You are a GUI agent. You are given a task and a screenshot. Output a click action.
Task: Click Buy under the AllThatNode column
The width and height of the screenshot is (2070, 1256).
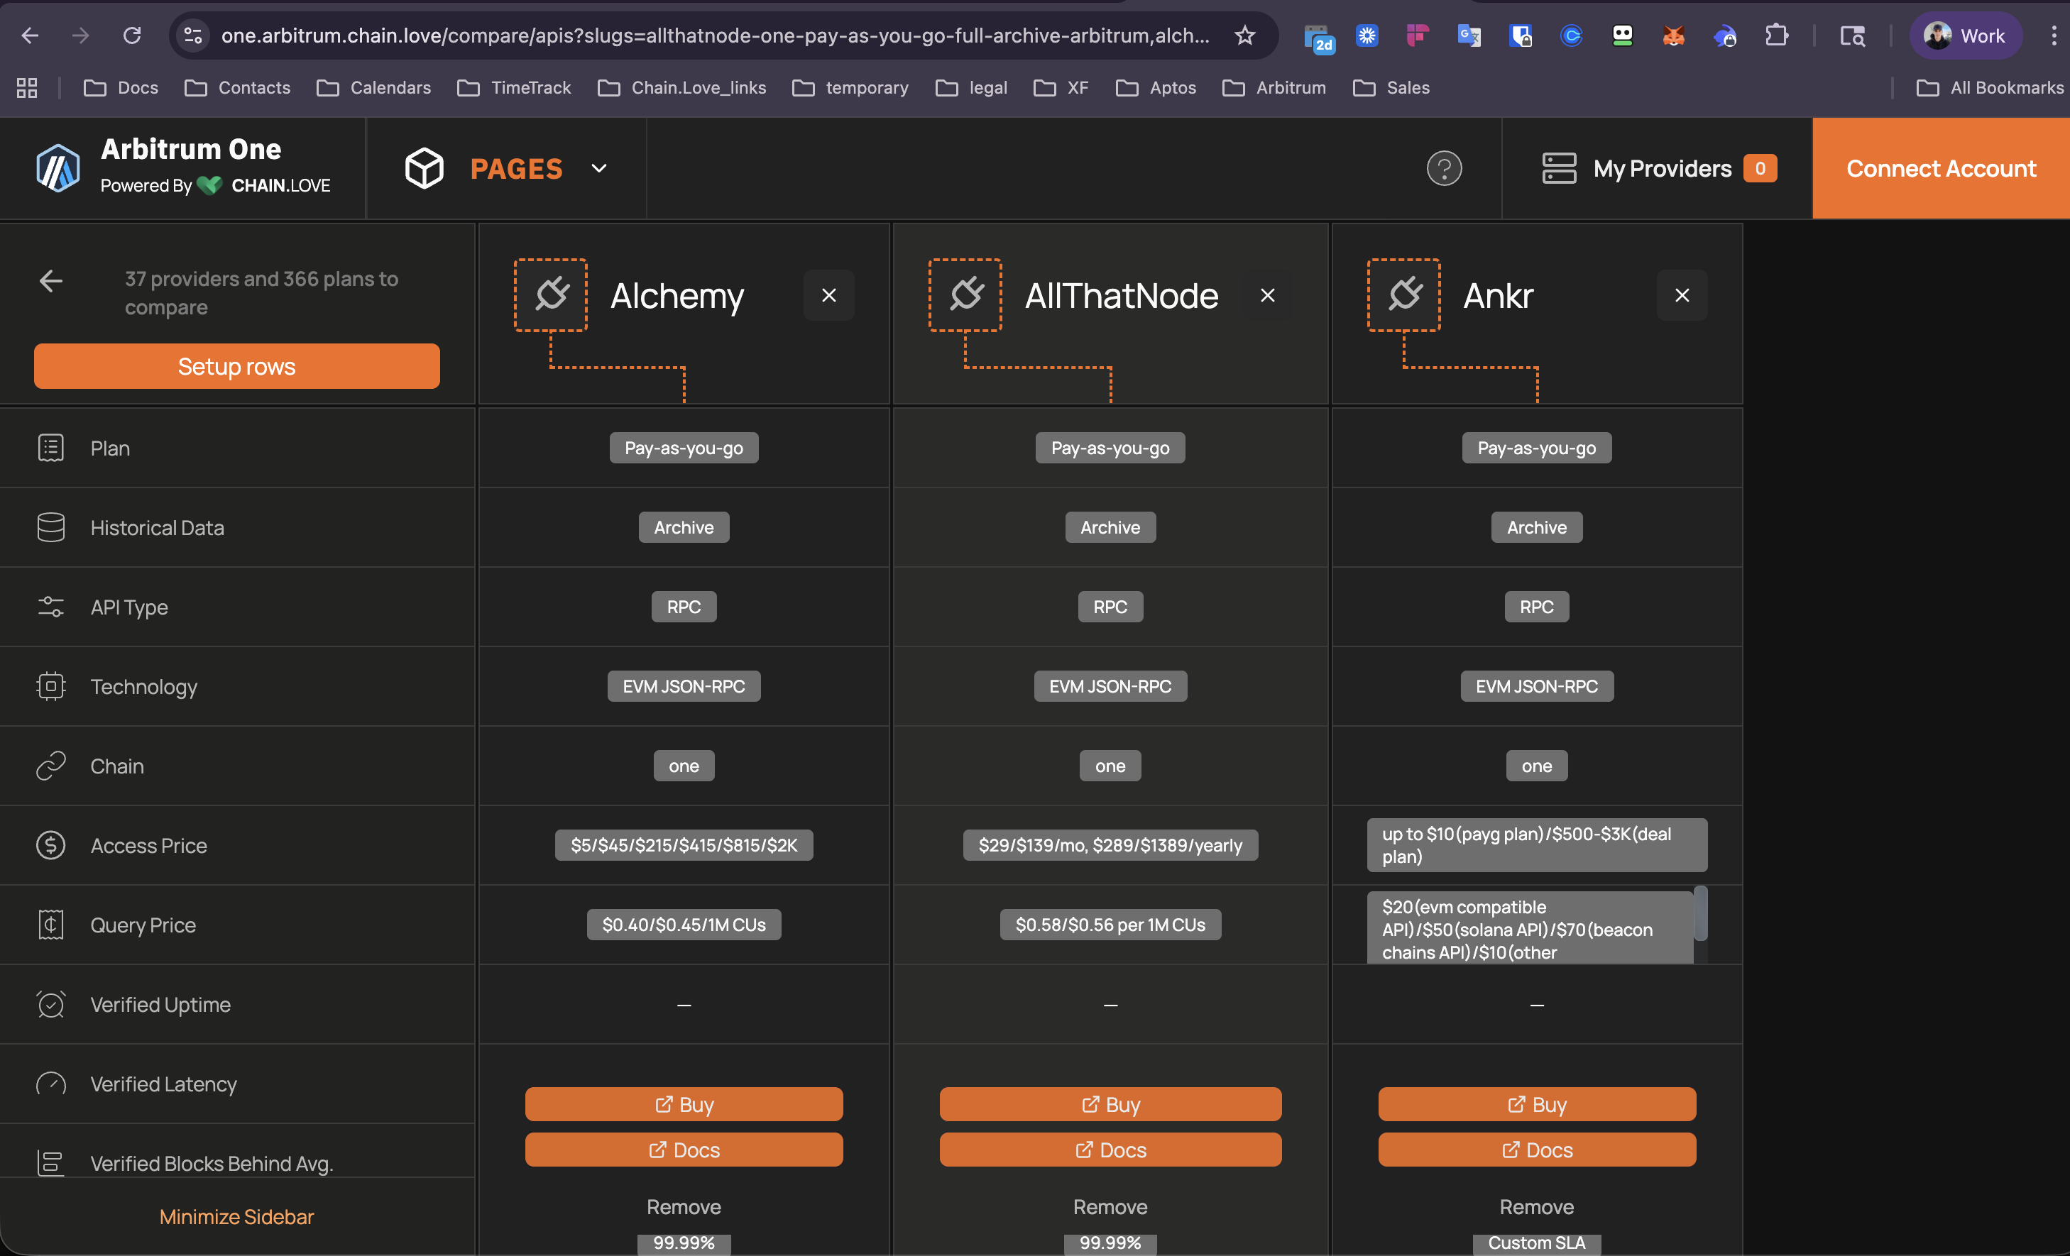pos(1110,1104)
